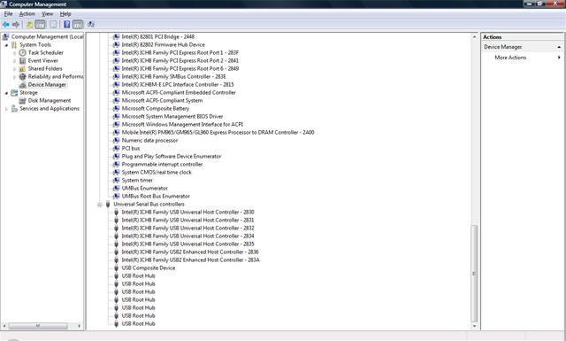
Task: Open the Action menu
Action: click(27, 14)
